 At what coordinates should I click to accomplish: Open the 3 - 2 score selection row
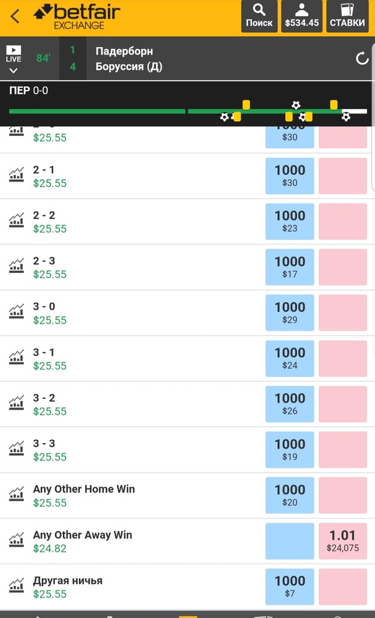coord(187,404)
